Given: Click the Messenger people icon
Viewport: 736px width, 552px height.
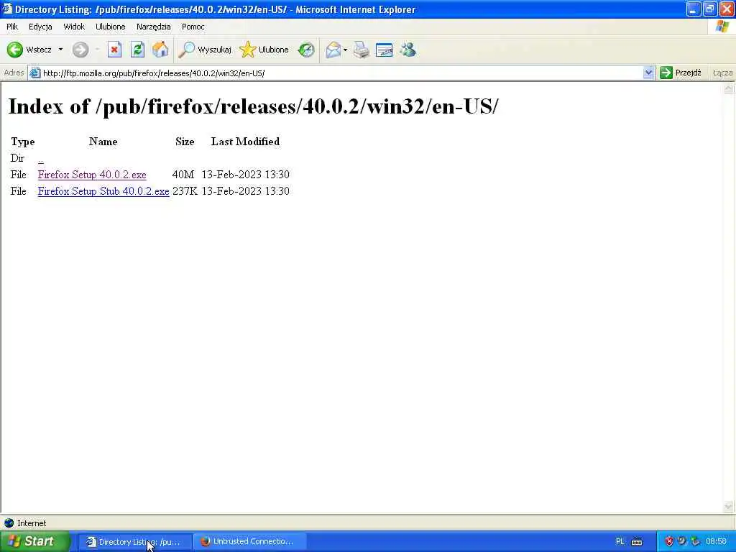Looking at the screenshot, I should (x=408, y=50).
